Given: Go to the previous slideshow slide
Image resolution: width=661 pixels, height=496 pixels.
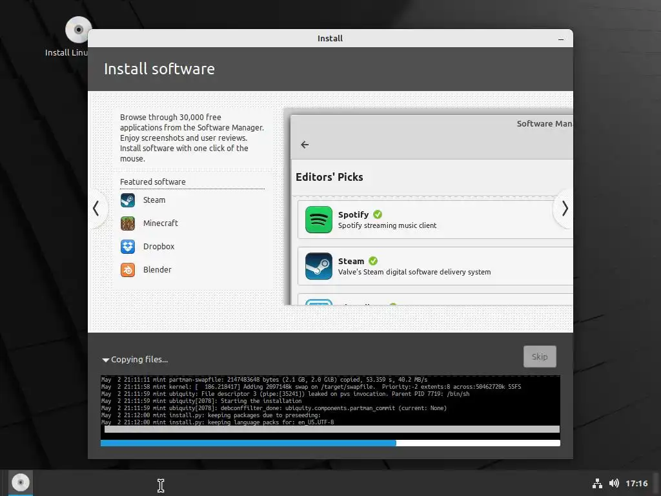Looking at the screenshot, I should click(96, 209).
